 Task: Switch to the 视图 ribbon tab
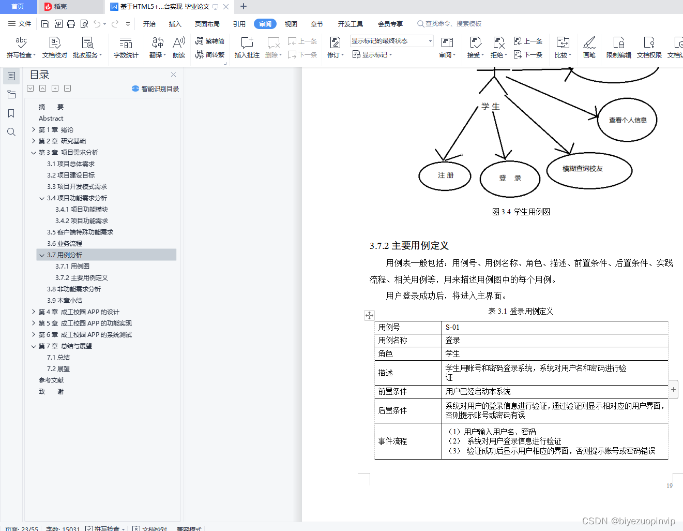pyautogui.click(x=291, y=23)
